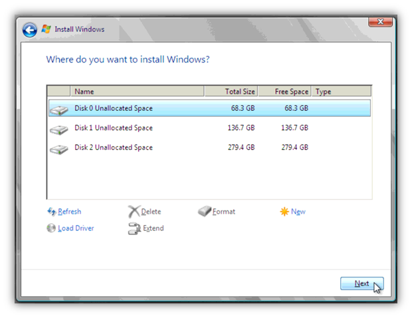Screen dimensions: 412x318
Task: Select the Disk 1 drive icon
Action: click(x=59, y=129)
